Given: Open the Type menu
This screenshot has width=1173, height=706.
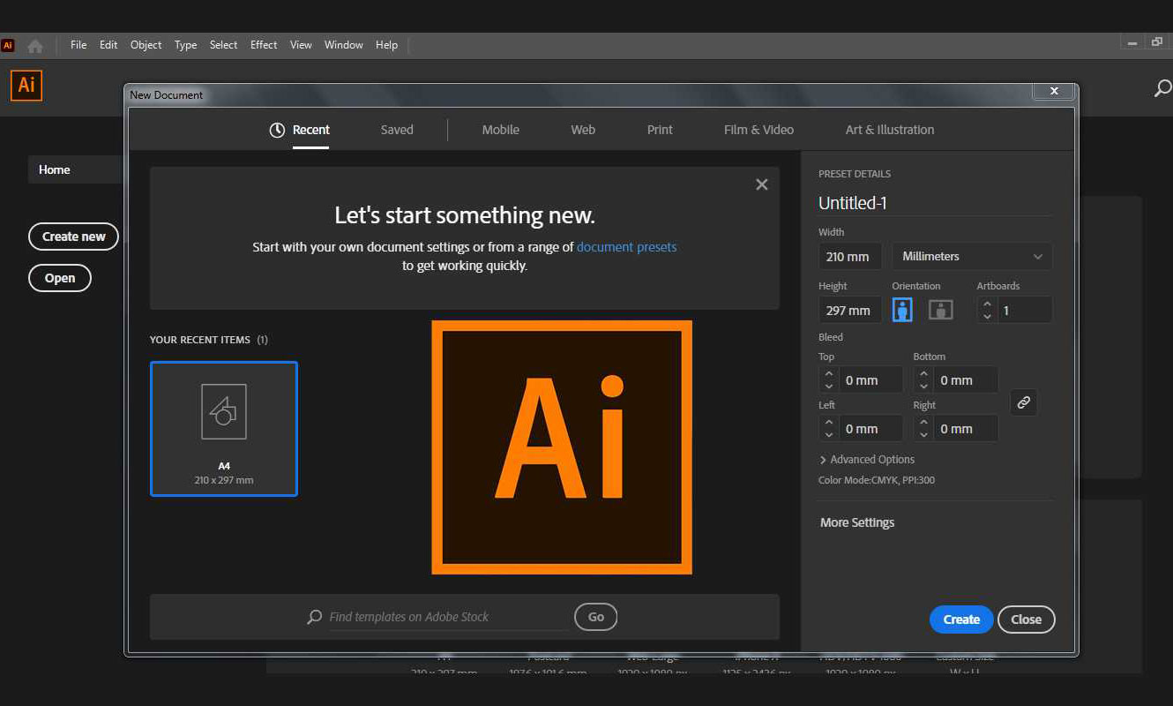Looking at the screenshot, I should tap(186, 45).
